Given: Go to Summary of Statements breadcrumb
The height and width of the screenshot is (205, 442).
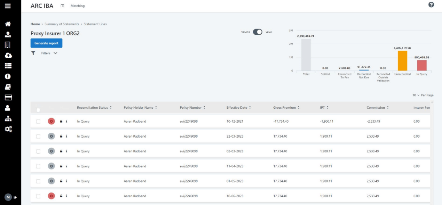Looking at the screenshot, I should point(62,24).
